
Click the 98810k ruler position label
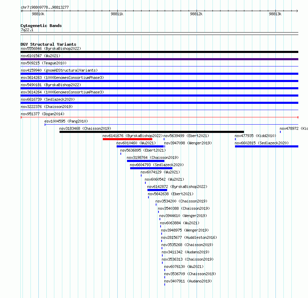[38, 14]
